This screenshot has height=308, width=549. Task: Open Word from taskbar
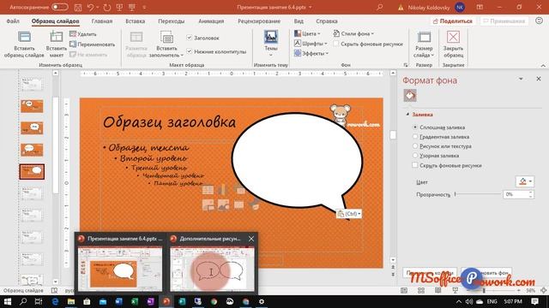coord(118,301)
